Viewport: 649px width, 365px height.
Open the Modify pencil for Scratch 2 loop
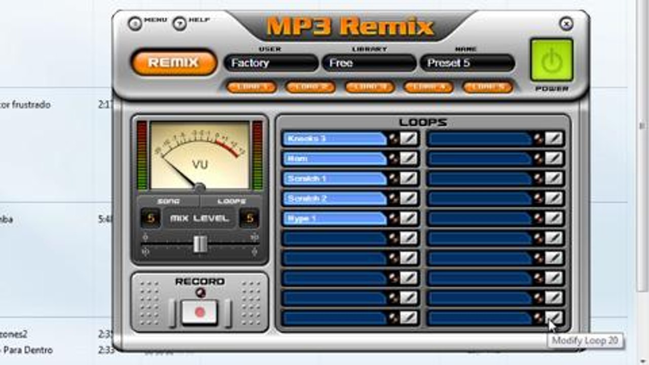409,198
